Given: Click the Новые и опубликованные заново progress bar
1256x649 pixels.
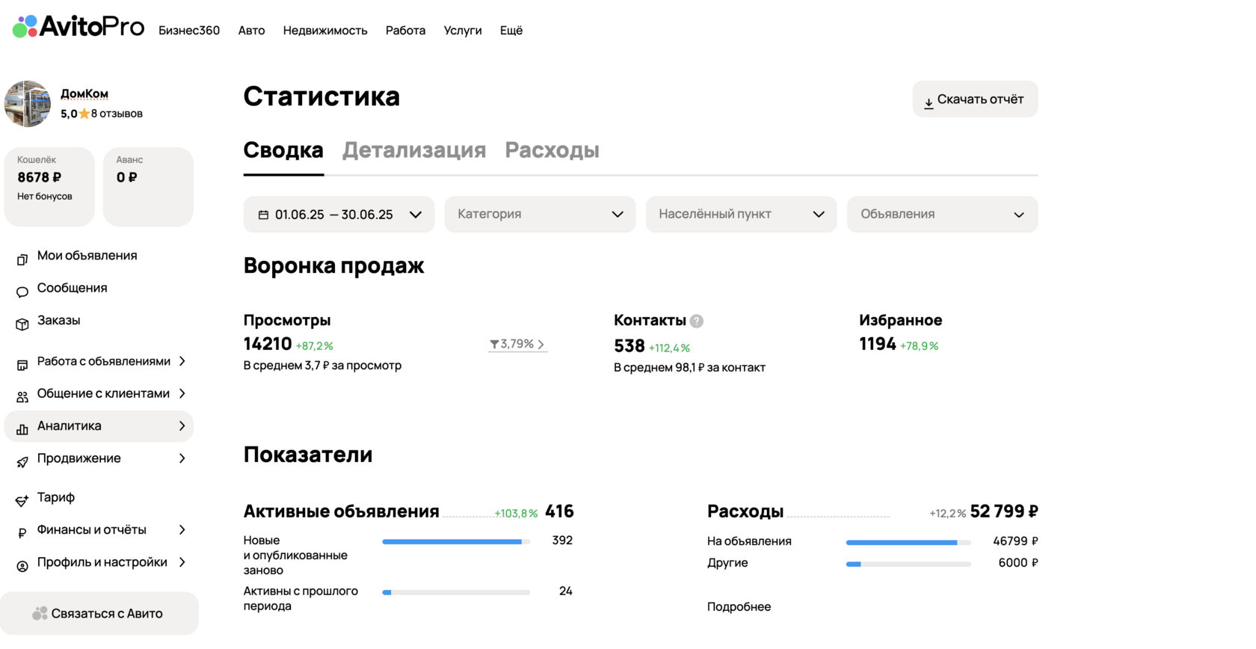Looking at the screenshot, I should click(x=456, y=541).
